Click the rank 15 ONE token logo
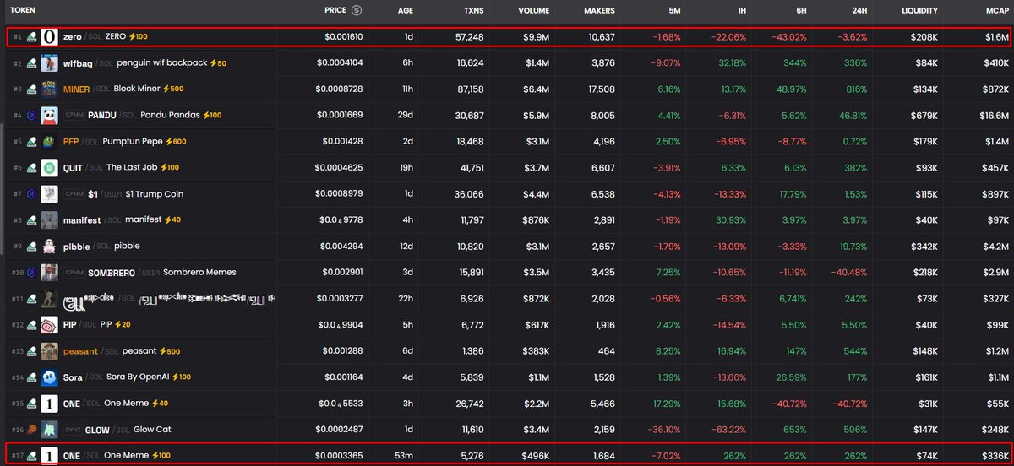Image resolution: width=1014 pixels, height=466 pixels. (x=49, y=404)
